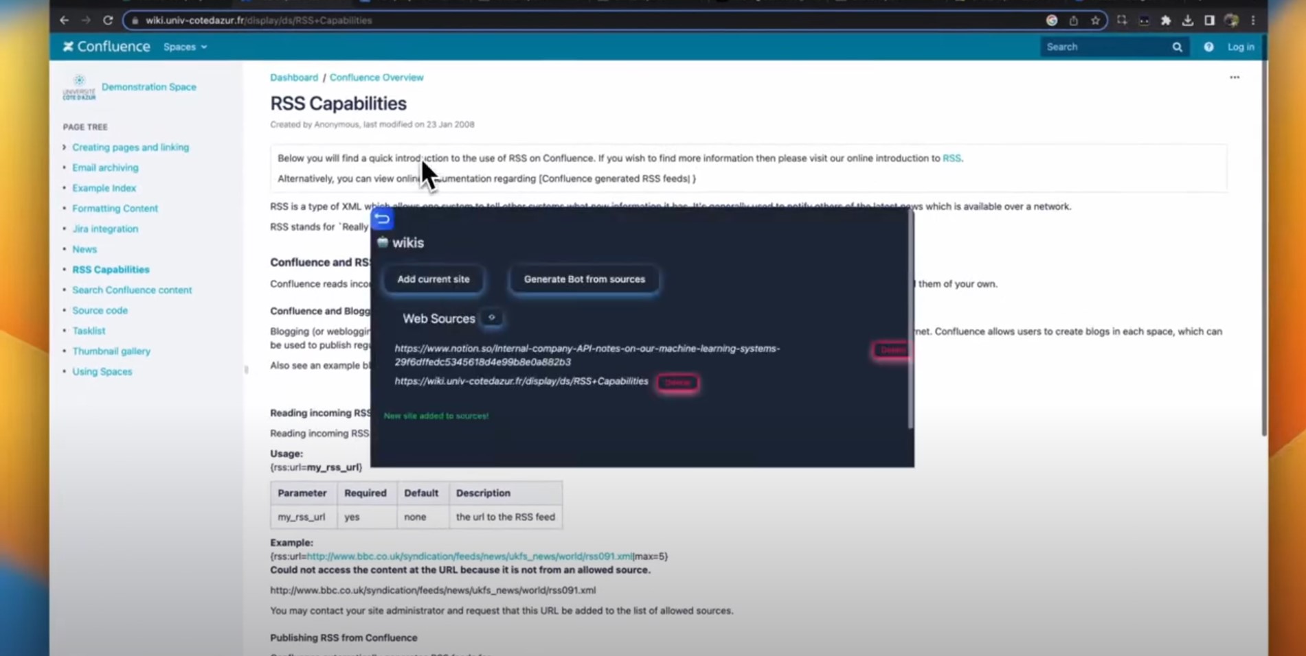Open the browser three-dot menu
This screenshot has width=1306, height=656.
(1253, 21)
